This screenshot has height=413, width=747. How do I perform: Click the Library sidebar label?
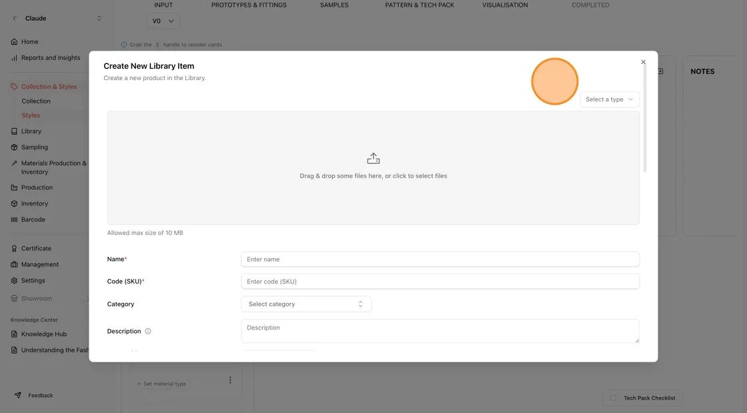point(31,131)
